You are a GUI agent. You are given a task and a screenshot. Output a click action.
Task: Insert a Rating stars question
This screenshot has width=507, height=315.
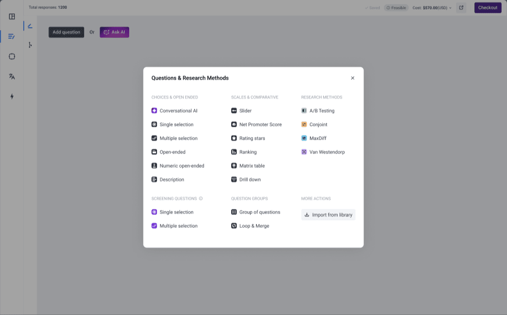coord(251,138)
